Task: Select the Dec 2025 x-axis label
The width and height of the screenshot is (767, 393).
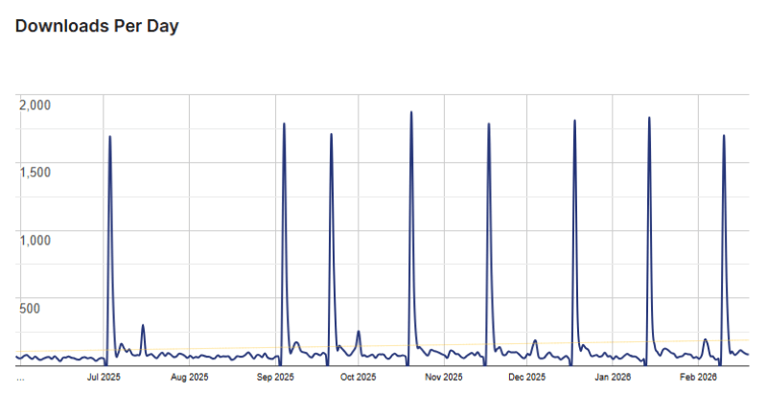Action: [526, 378]
